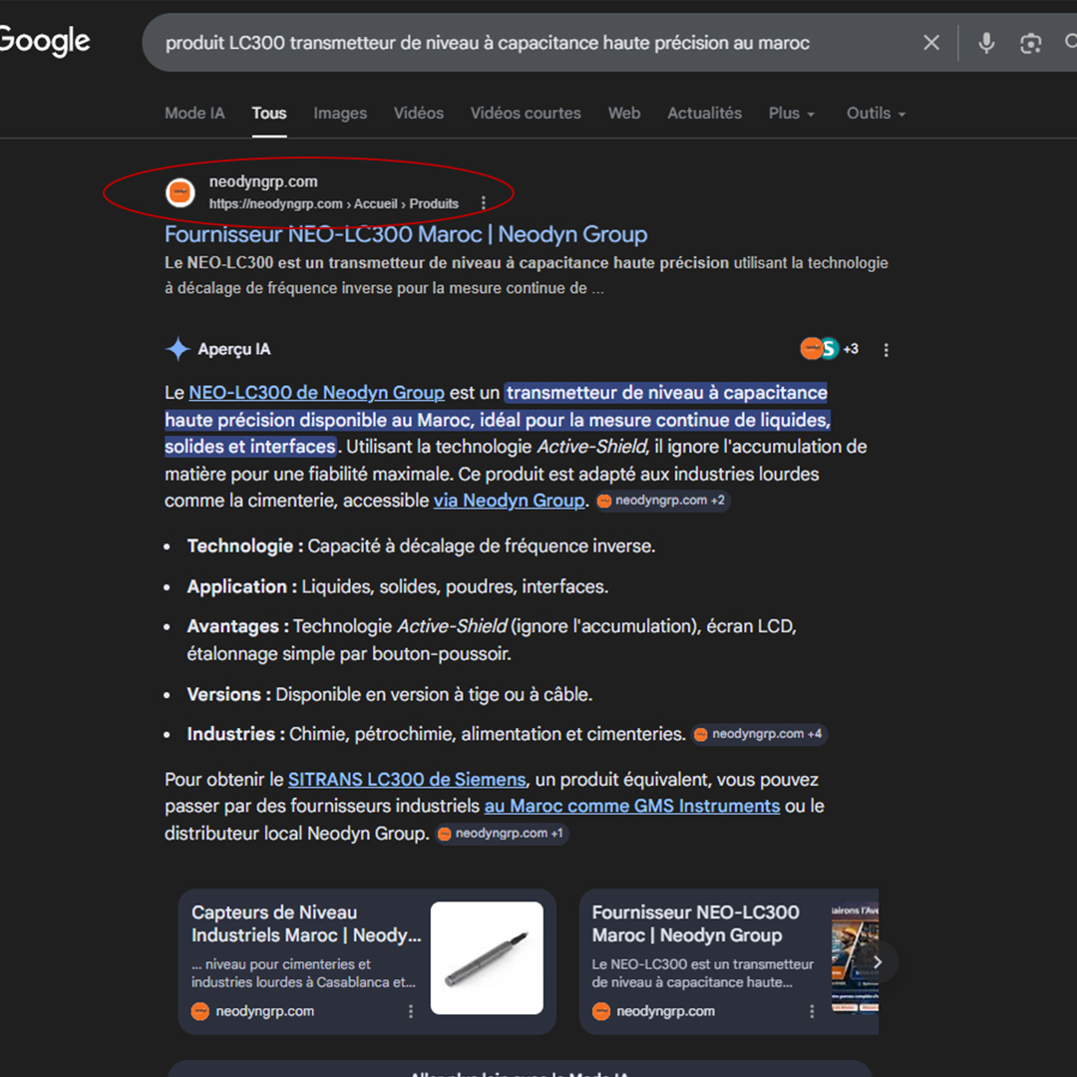Follow the SITRANS LC300 de Siemens link
The height and width of the screenshot is (1077, 1077).
coord(407,780)
